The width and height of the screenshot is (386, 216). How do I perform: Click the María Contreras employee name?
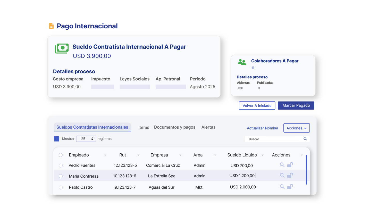pyautogui.click(x=84, y=176)
